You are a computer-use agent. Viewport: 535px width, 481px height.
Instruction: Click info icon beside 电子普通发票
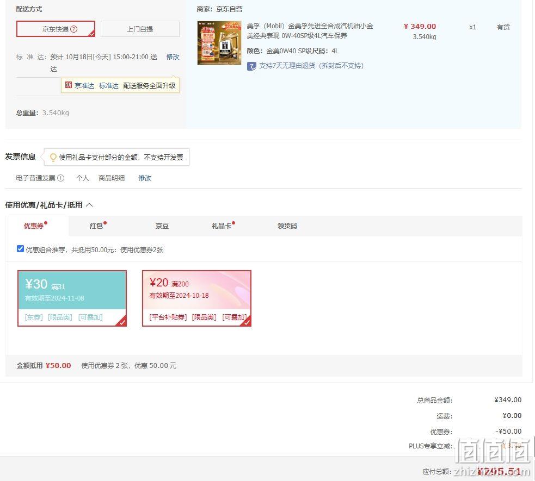(x=61, y=178)
